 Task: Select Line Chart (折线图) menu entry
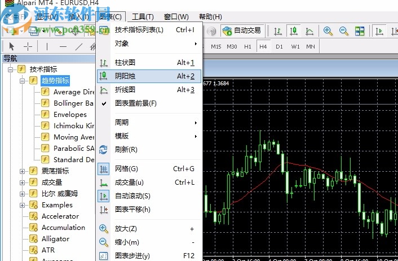point(149,90)
